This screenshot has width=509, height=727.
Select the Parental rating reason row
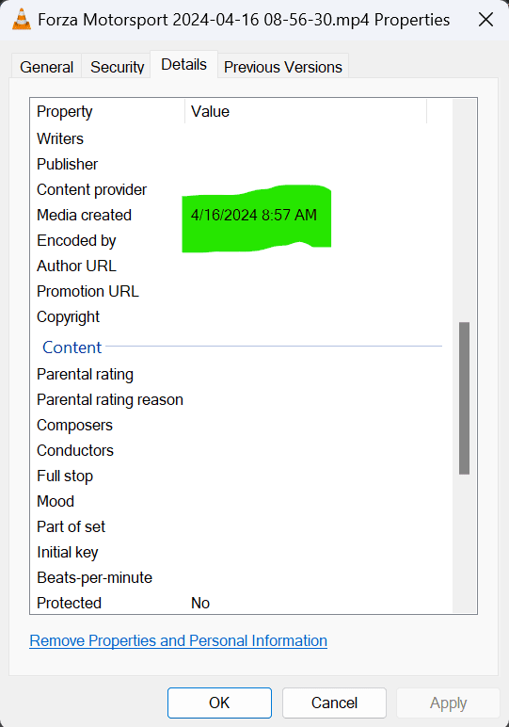(241, 399)
